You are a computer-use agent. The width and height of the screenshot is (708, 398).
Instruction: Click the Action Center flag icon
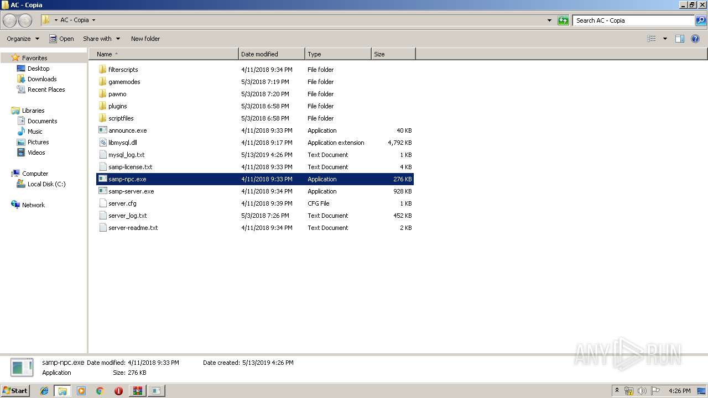[655, 391]
